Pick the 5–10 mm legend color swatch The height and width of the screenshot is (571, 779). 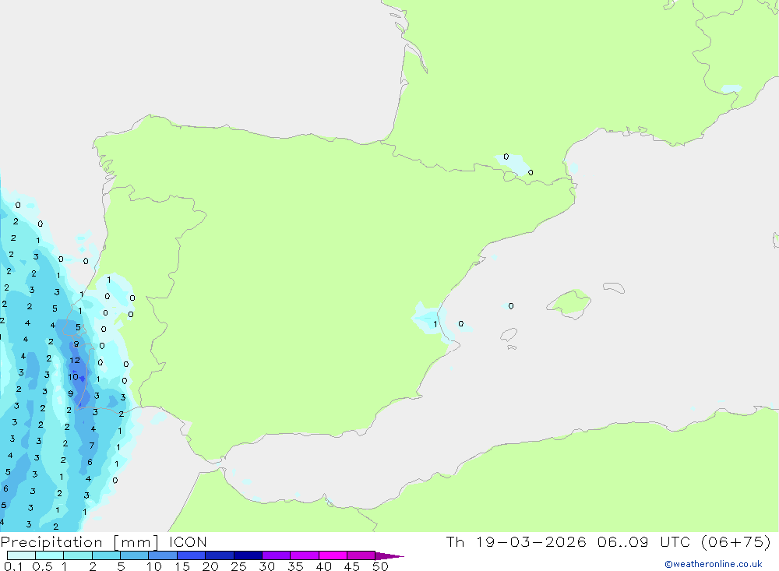pyautogui.click(x=135, y=555)
